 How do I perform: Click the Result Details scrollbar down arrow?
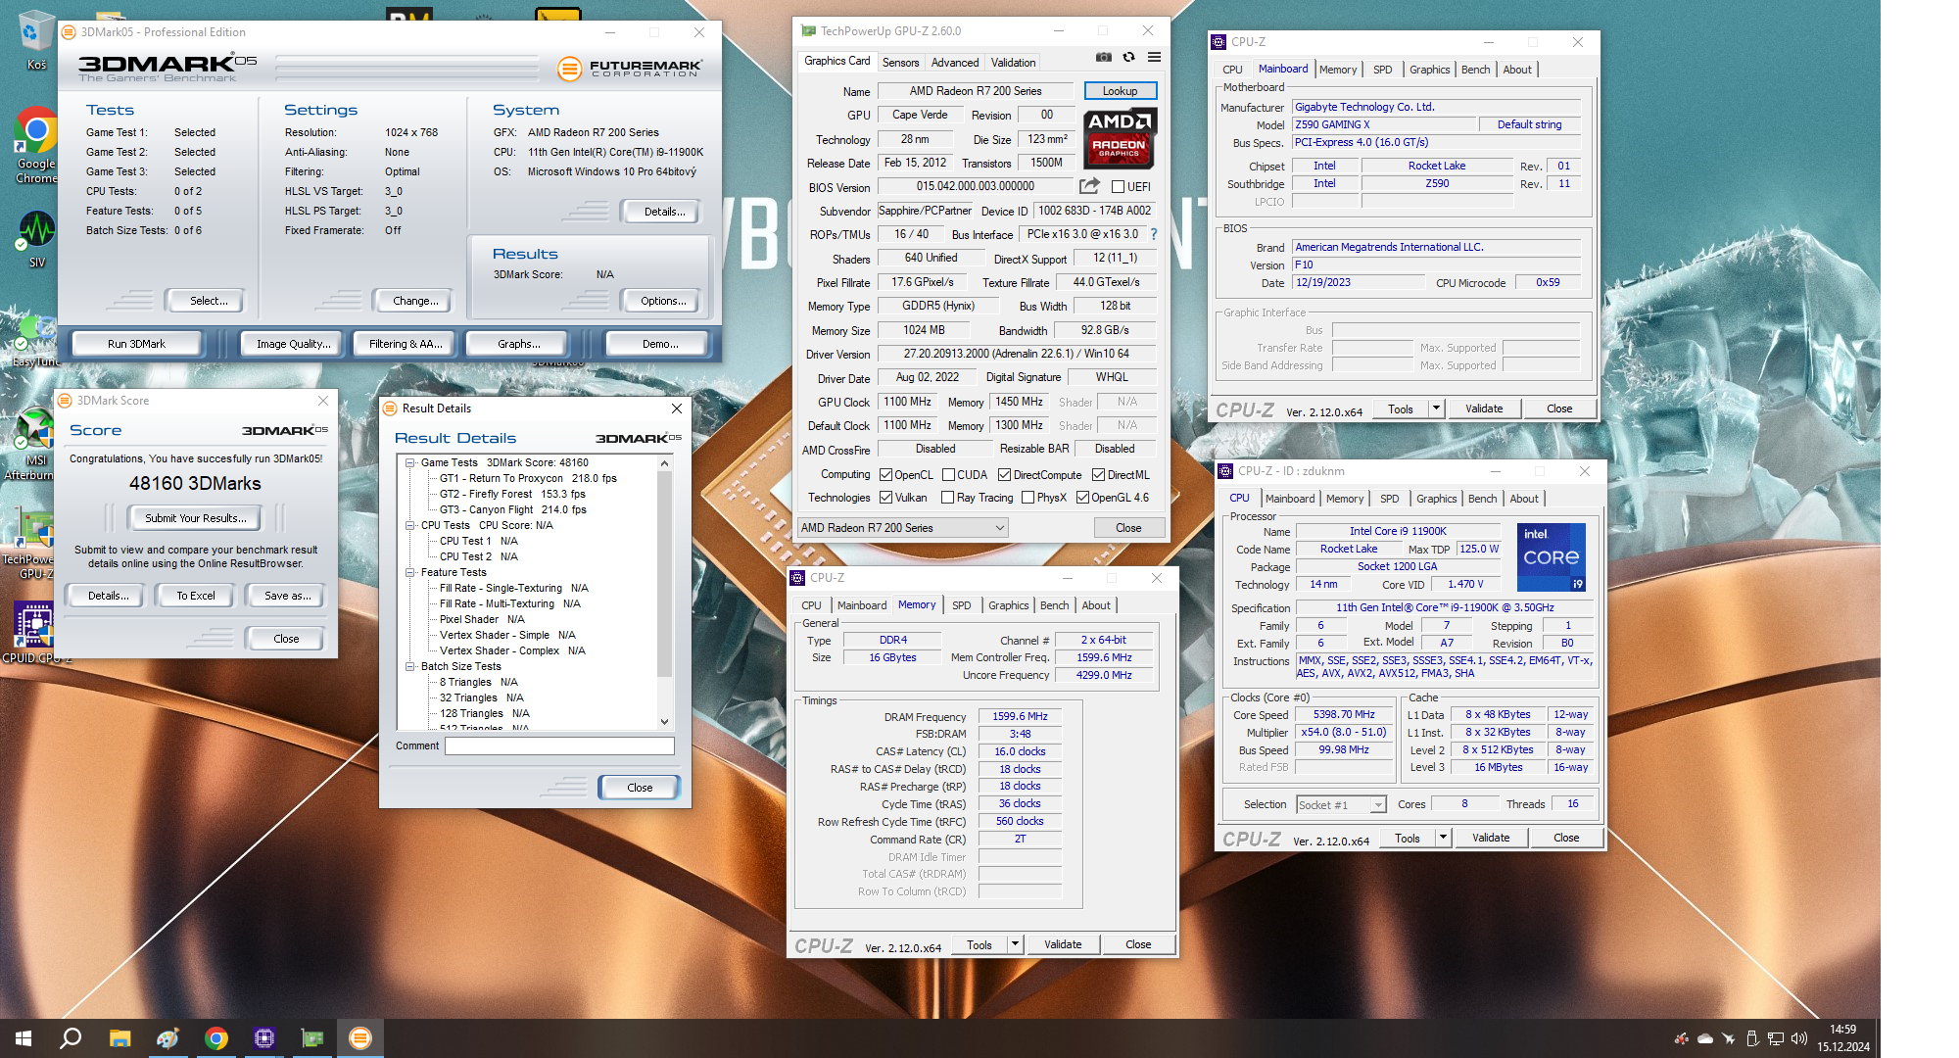pyautogui.click(x=664, y=722)
